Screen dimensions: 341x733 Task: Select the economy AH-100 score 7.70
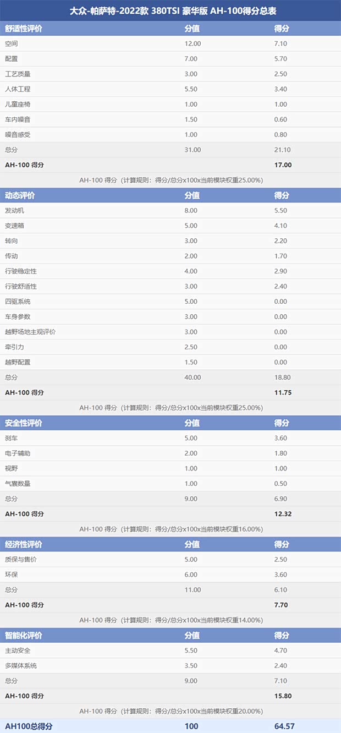point(281,605)
